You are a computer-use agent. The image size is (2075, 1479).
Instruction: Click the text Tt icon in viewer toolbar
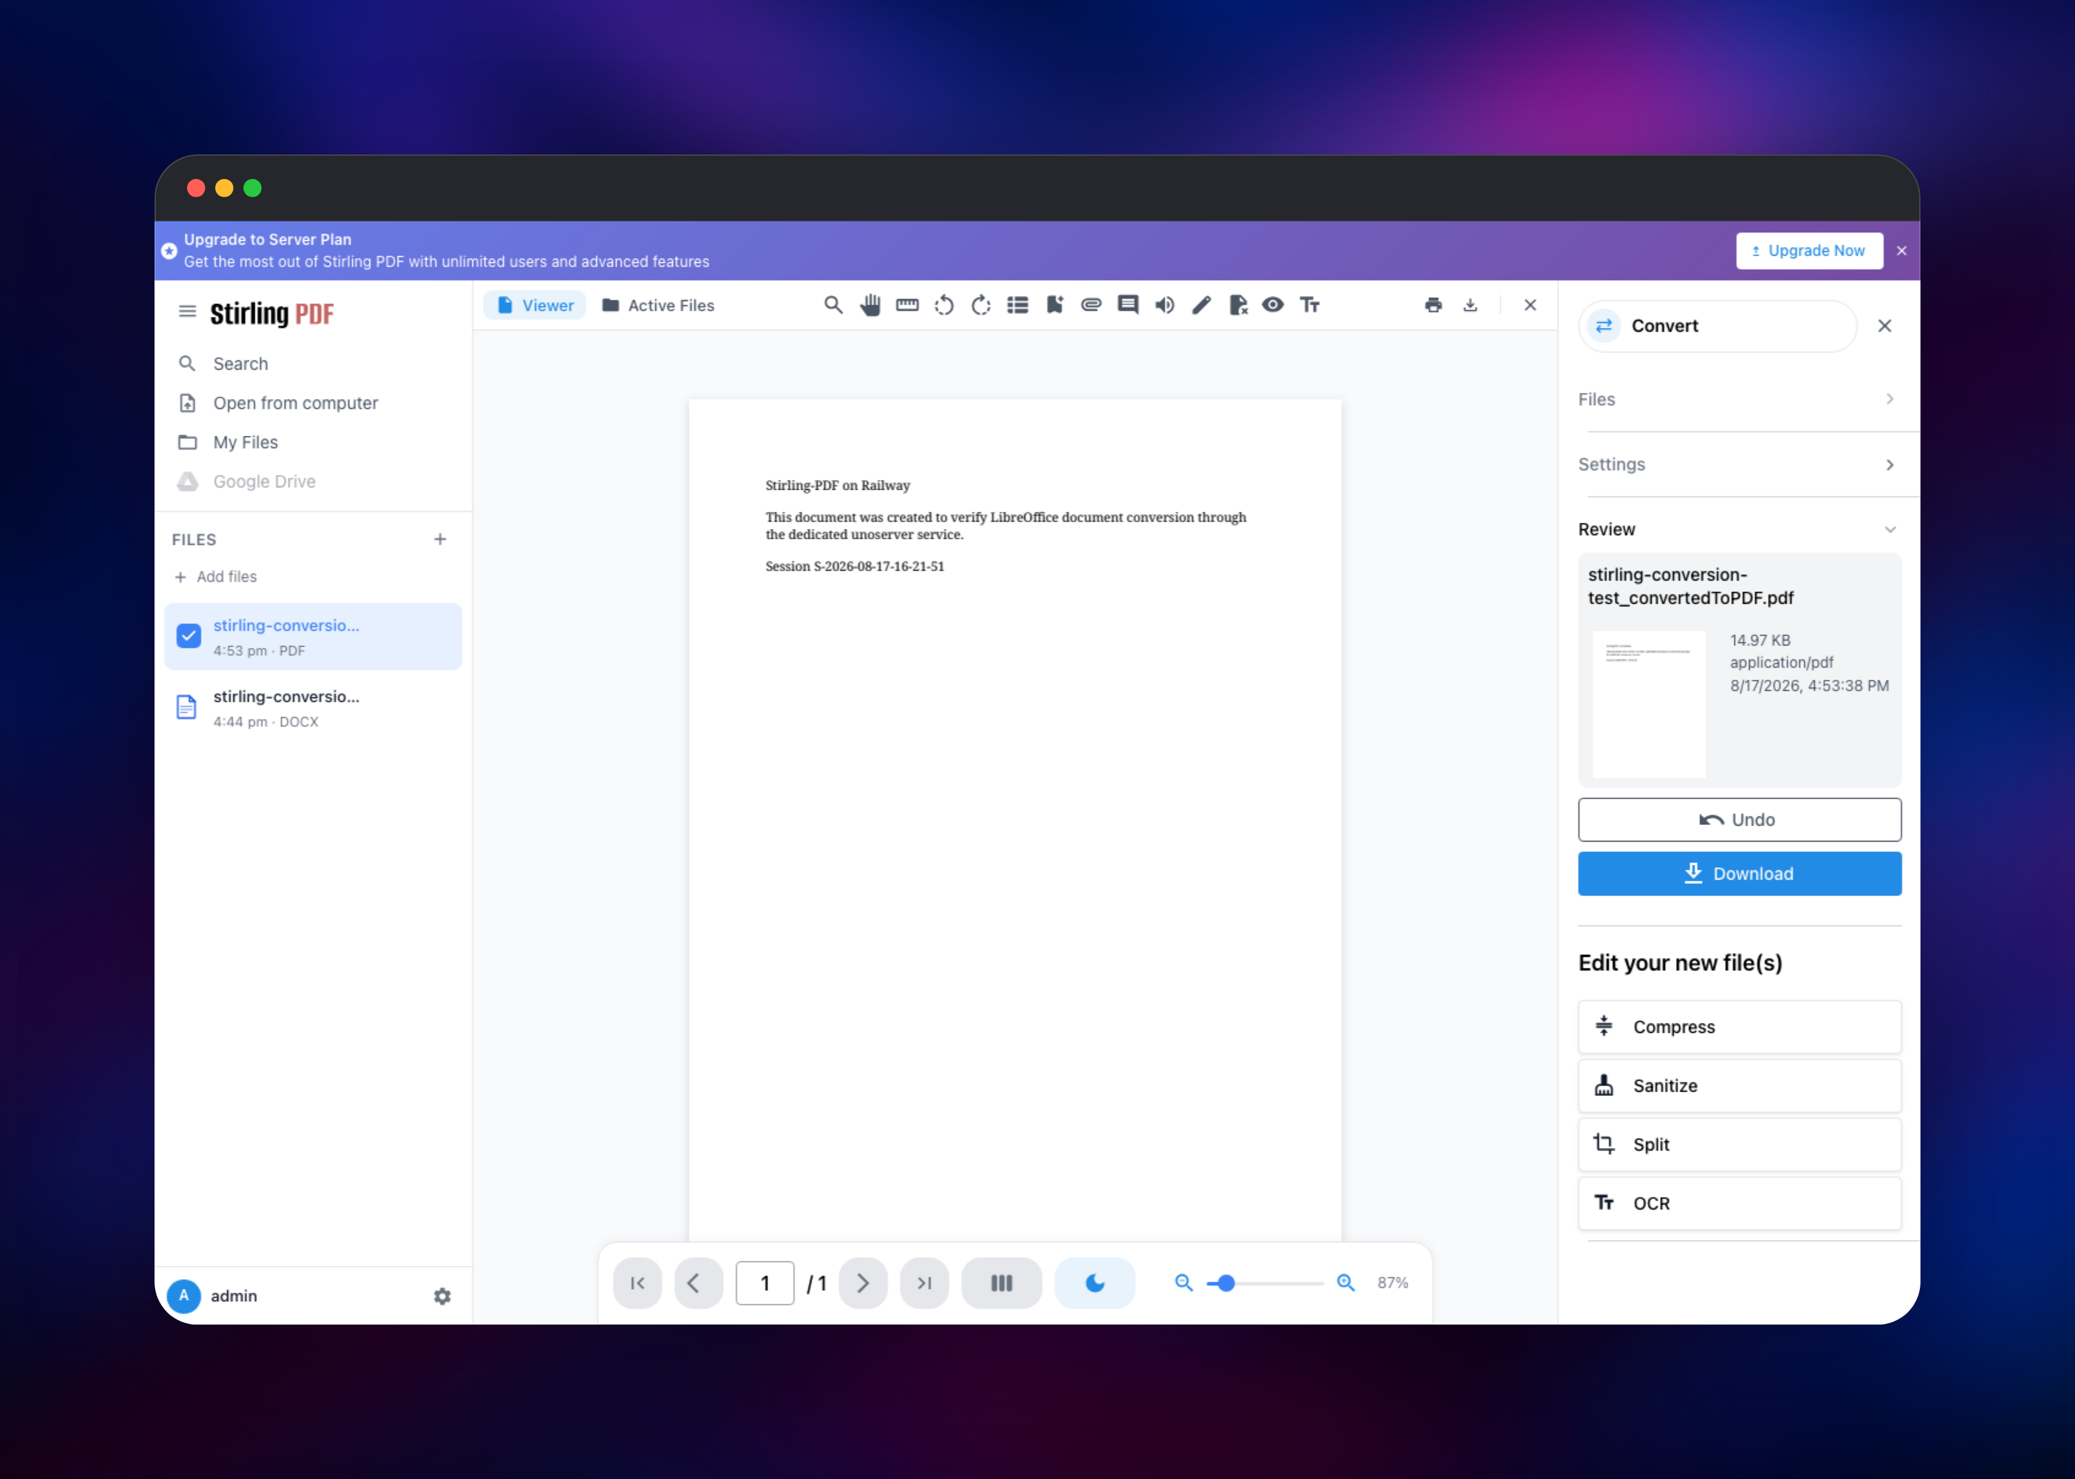[x=1310, y=305]
